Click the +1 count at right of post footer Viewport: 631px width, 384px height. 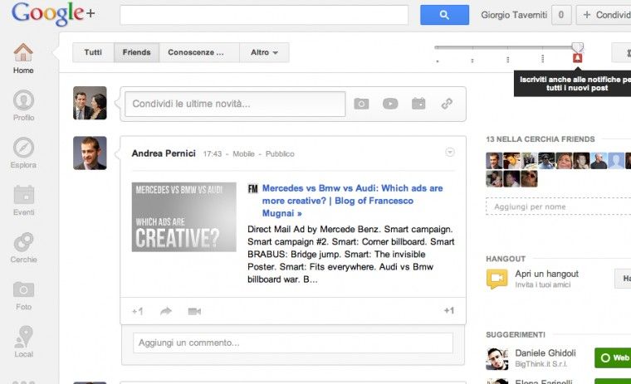pyautogui.click(x=449, y=310)
